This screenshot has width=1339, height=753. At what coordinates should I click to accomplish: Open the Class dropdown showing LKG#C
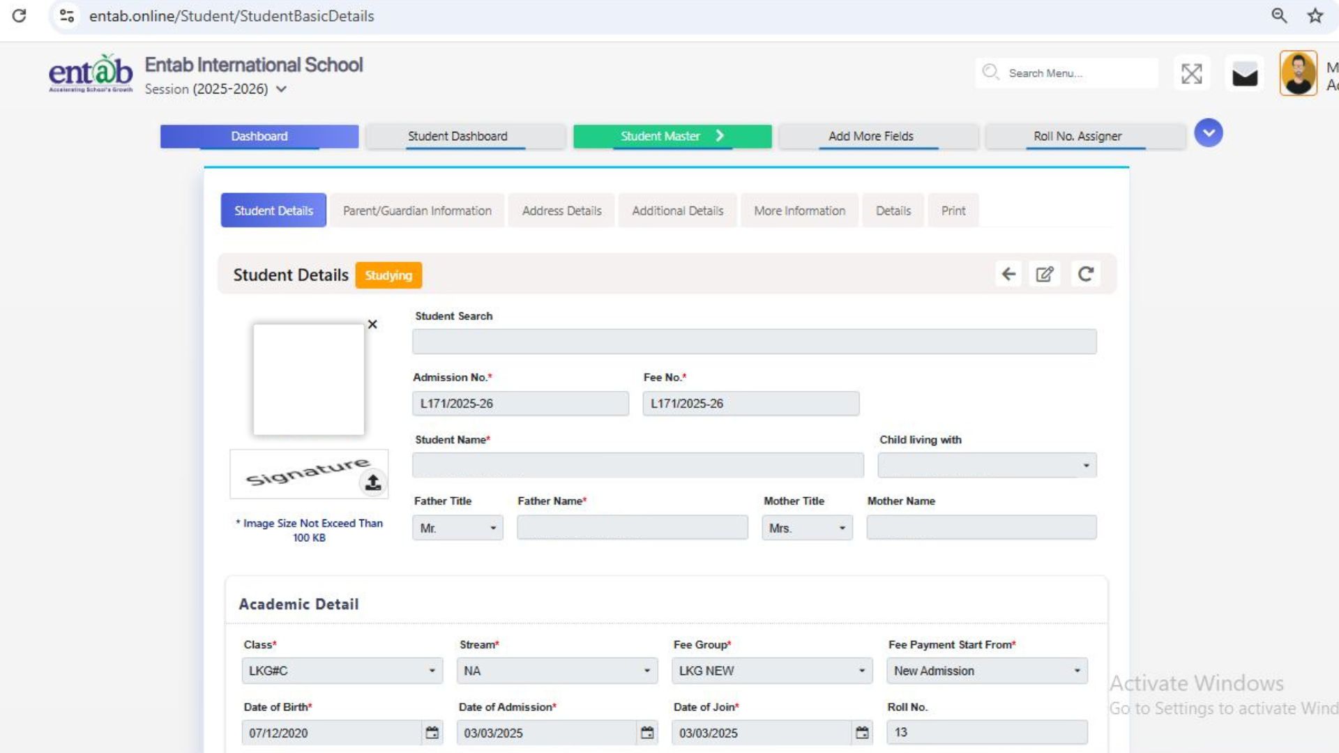(342, 671)
